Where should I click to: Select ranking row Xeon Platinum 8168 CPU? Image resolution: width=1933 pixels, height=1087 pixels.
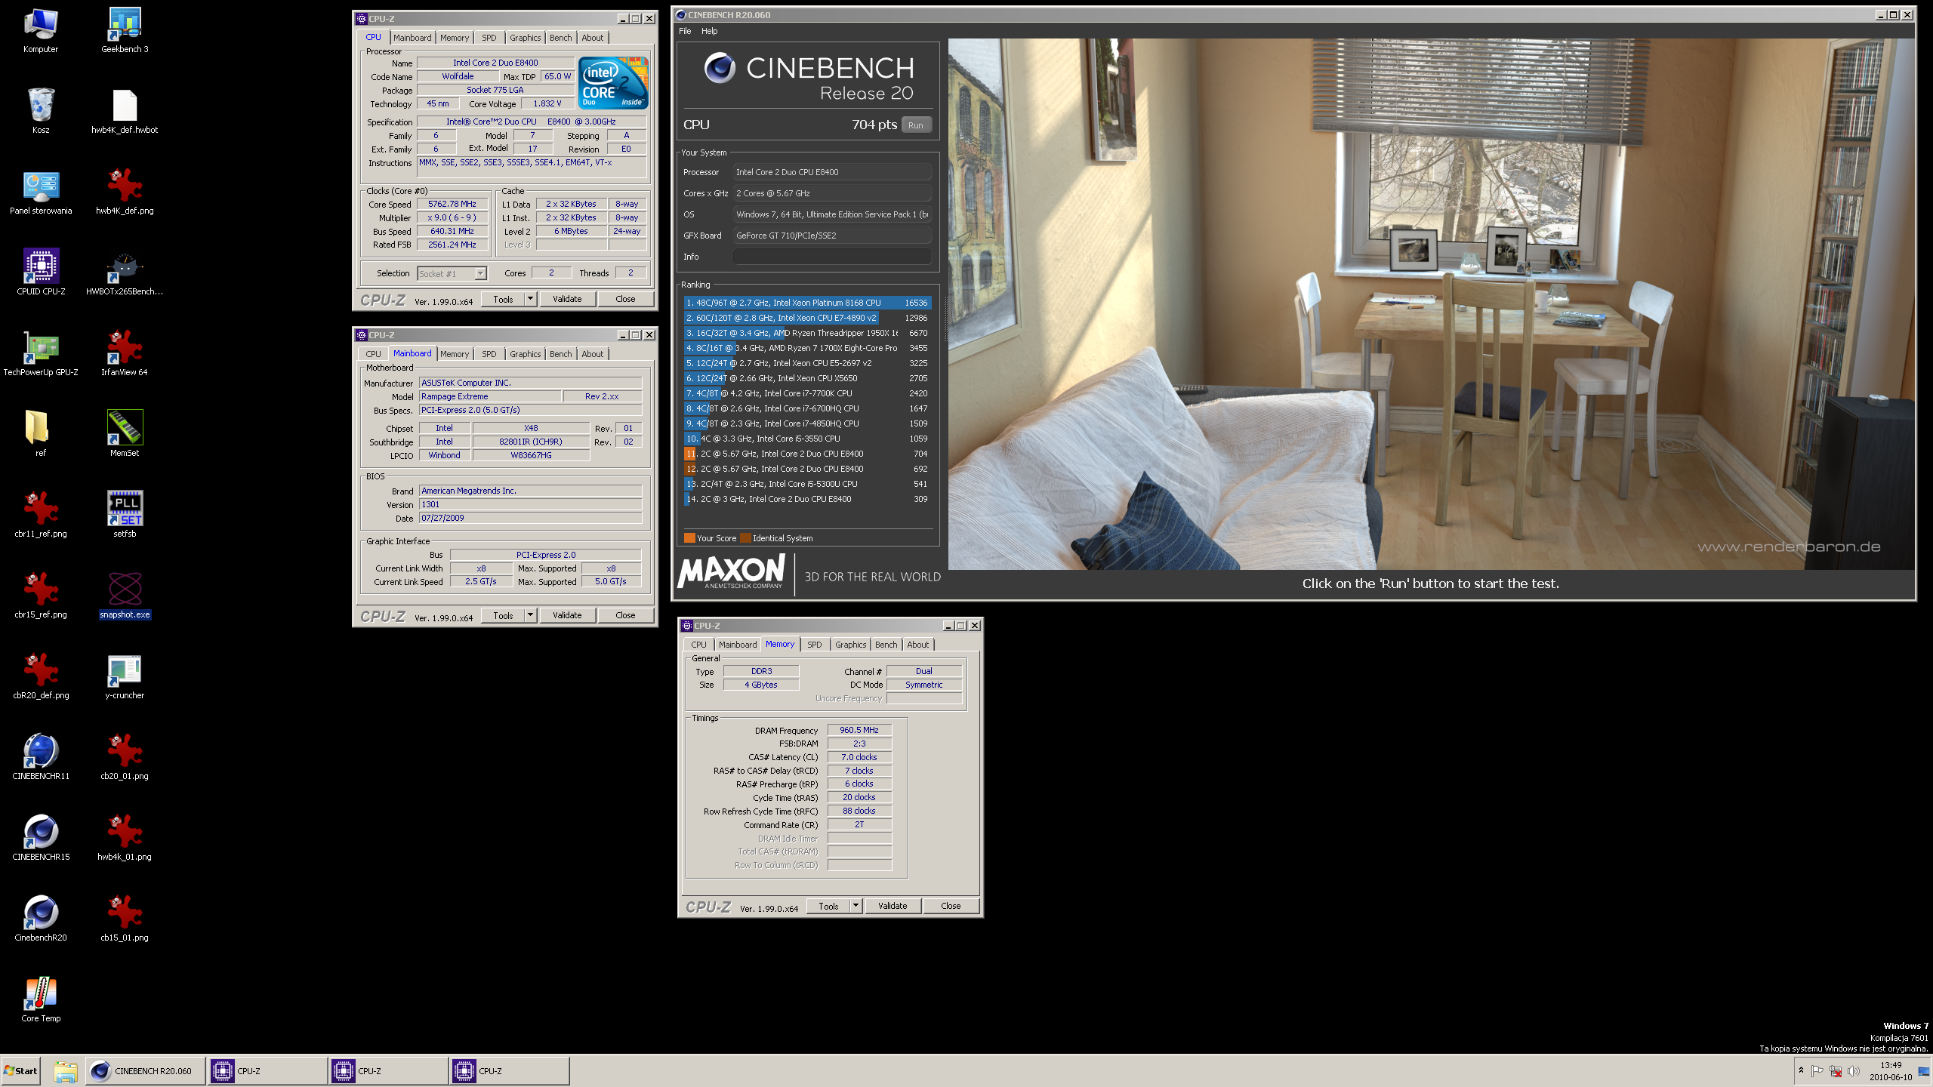click(807, 303)
